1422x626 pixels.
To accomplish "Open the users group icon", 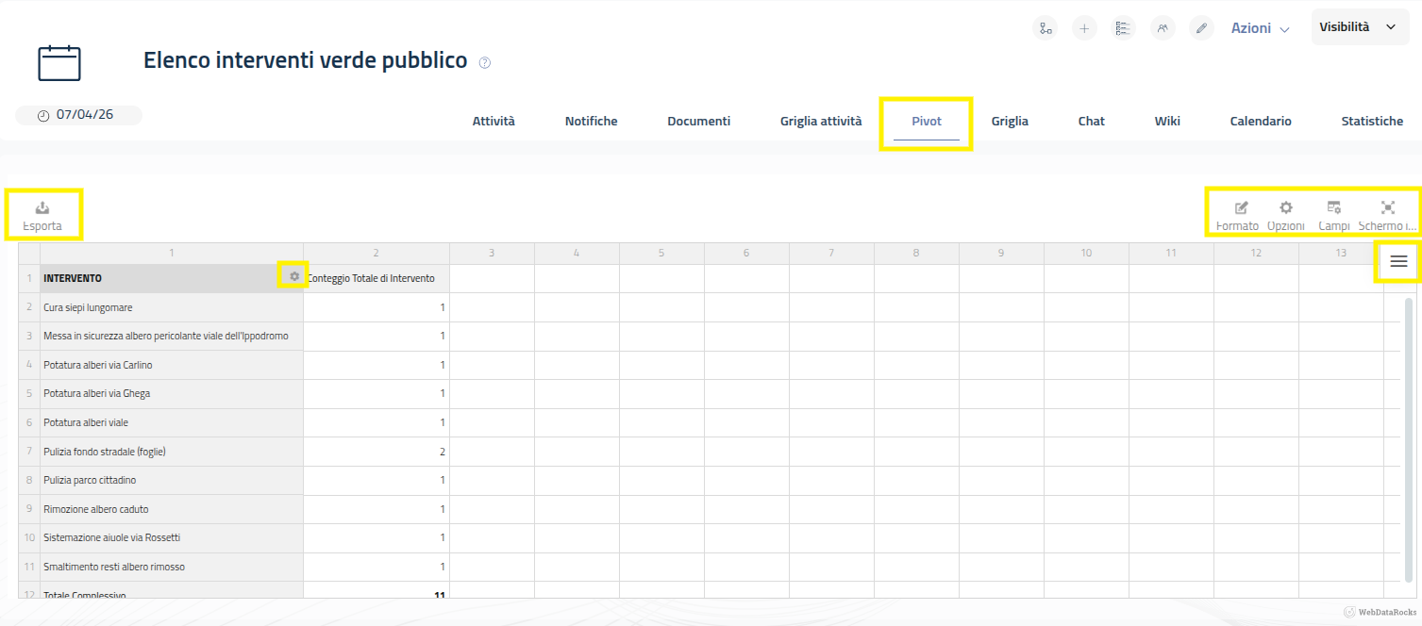I will [1163, 28].
